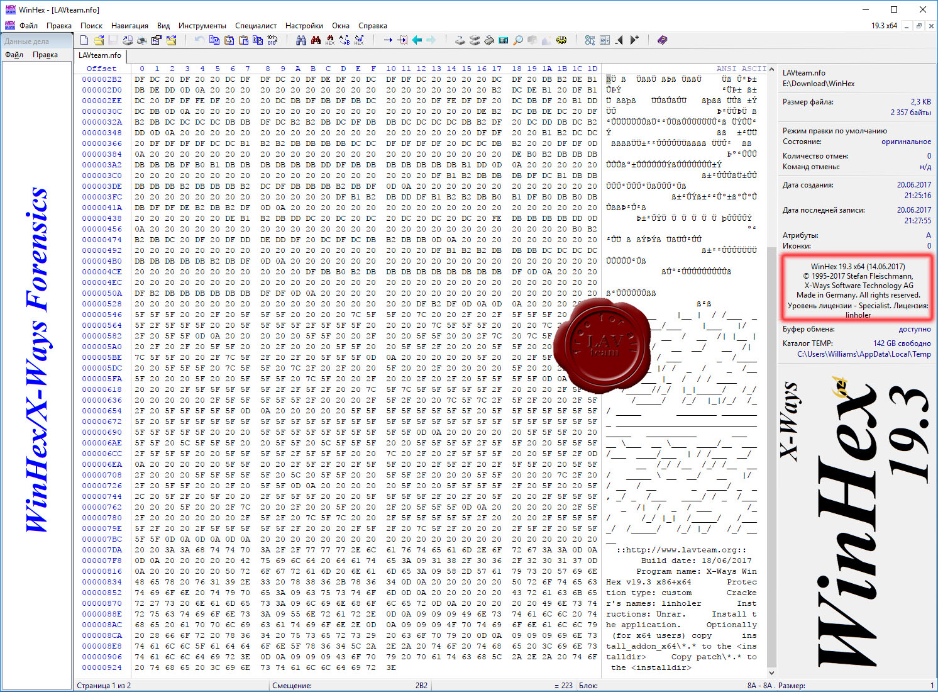The image size is (938, 692).
Task: Open General Options via the gear icon
Action: coord(561,40)
